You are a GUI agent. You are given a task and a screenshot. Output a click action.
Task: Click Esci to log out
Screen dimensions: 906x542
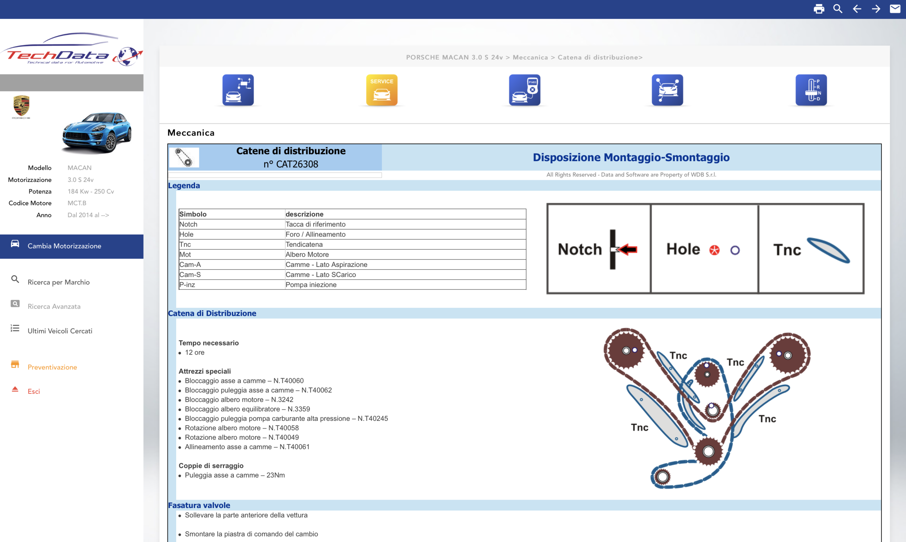[x=34, y=391]
